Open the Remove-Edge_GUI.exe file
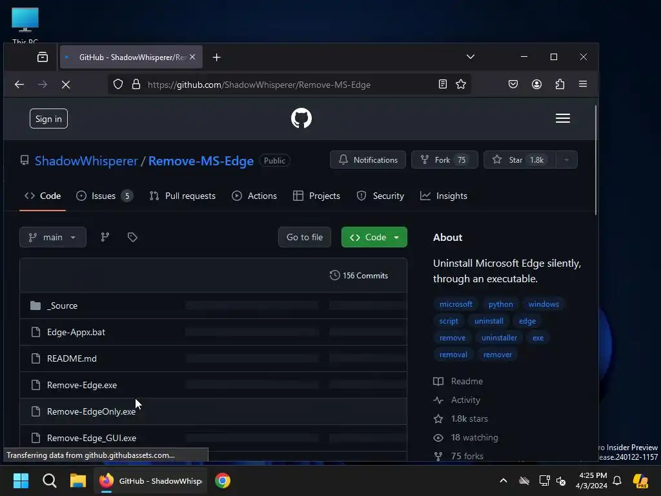 (92, 439)
